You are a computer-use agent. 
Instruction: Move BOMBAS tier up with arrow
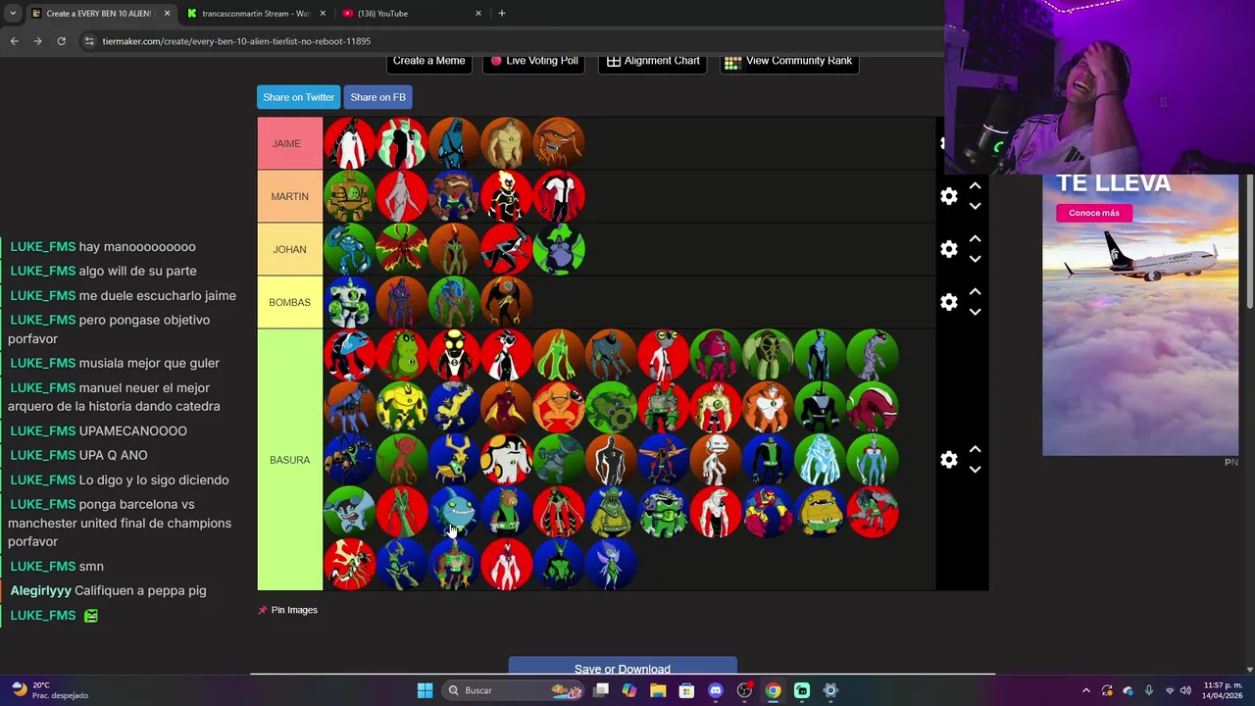coord(975,292)
